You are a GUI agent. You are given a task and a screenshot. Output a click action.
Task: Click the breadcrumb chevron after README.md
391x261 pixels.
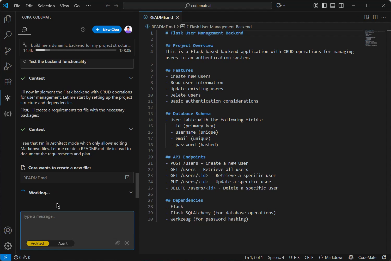[178, 27]
